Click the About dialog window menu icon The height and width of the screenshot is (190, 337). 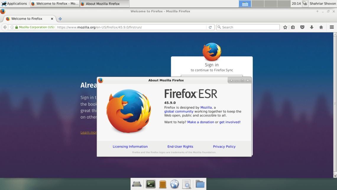point(101,80)
